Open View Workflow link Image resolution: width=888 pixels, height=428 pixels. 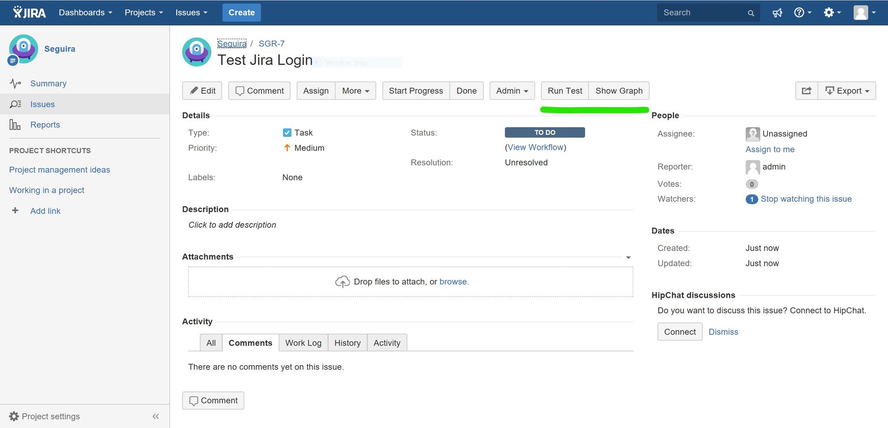(535, 147)
